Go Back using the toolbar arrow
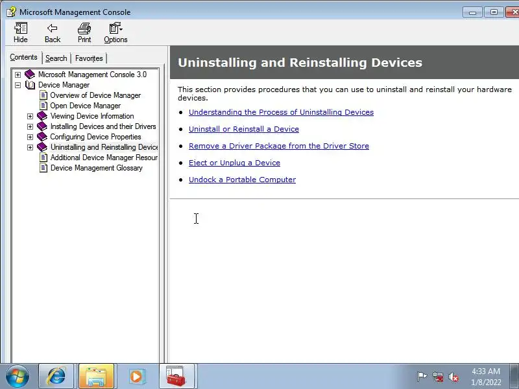Viewport: 519px width, 389px height. point(53,32)
